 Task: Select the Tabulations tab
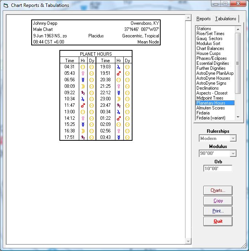(225, 19)
